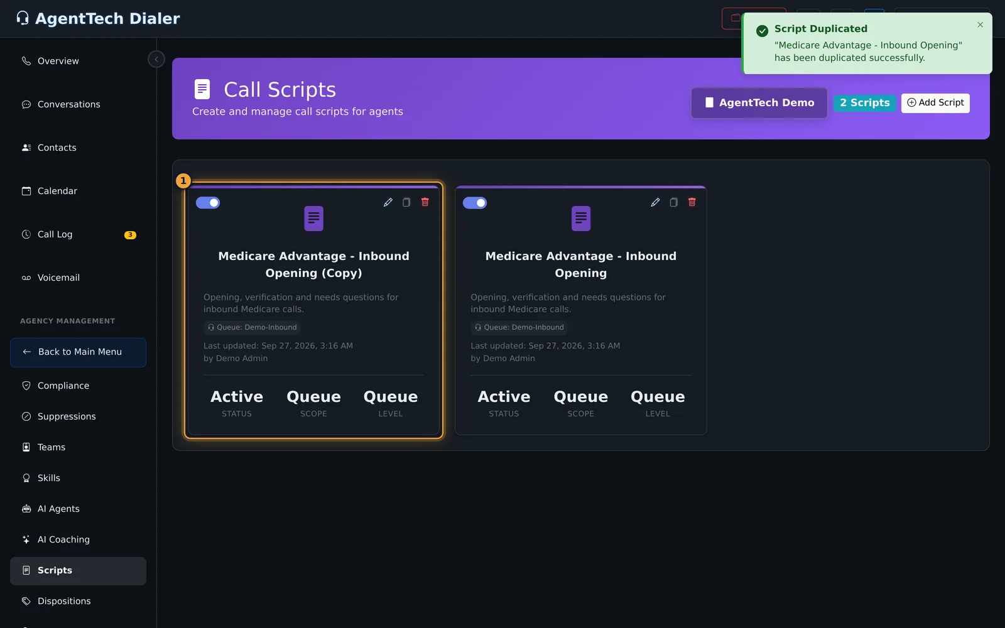Click the copy icon on the original Inbound Opening card
Viewport: 1005px width, 628px height.
(x=673, y=202)
